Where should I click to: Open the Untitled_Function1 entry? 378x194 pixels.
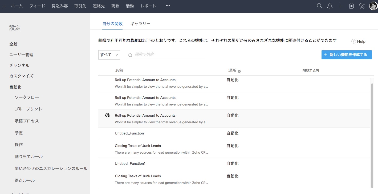tap(130, 163)
